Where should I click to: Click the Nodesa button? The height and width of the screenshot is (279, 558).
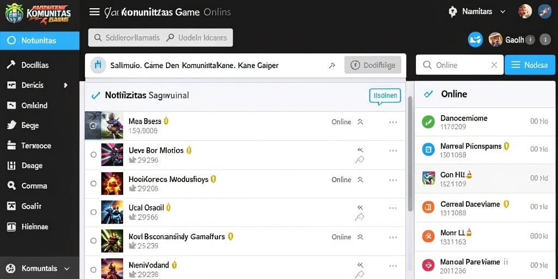[530, 65]
